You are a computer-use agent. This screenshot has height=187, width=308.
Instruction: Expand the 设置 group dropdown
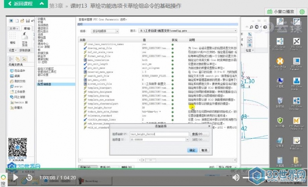12,50
